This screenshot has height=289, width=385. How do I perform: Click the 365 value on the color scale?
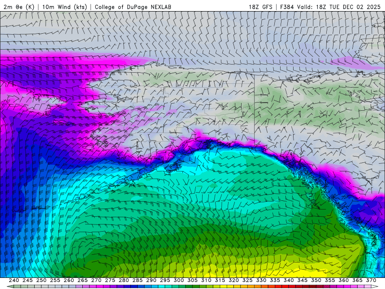point(358,280)
